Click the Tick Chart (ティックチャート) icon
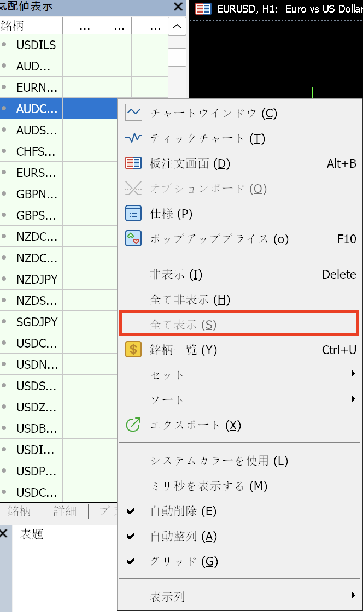 pyautogui.click(x=133, y=138)
